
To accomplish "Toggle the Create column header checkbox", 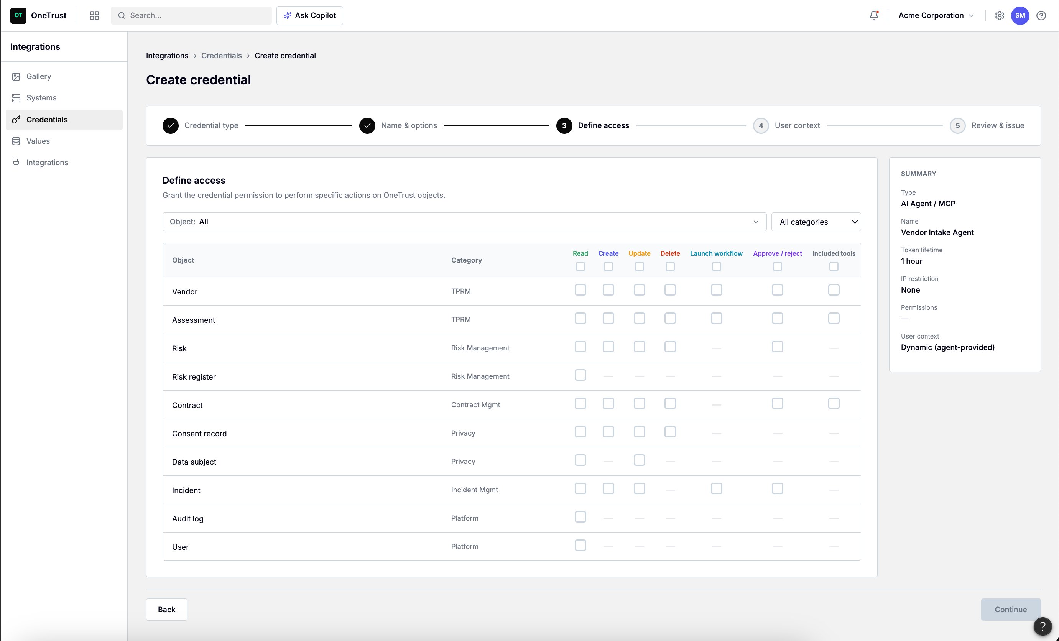I will click(x=608, y=266).
